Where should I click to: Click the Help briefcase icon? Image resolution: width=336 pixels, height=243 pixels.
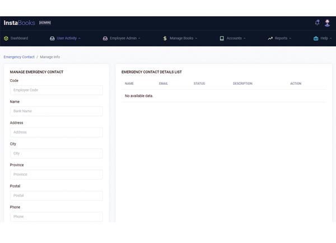coord(316,39)
